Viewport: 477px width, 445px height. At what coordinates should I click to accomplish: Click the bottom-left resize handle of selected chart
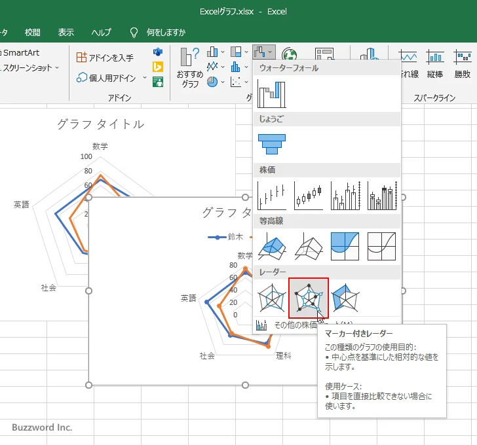tap(88, 385)
